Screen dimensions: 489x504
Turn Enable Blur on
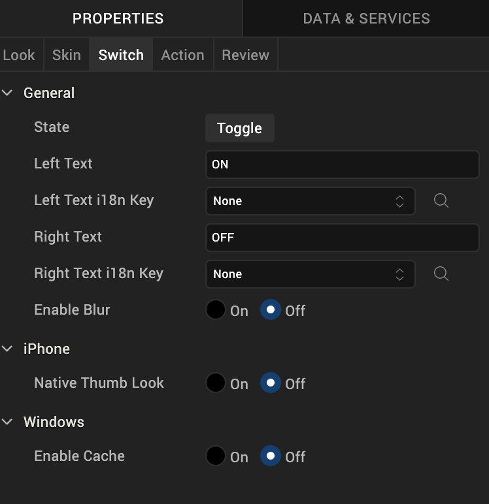click(x=216, y=310)
